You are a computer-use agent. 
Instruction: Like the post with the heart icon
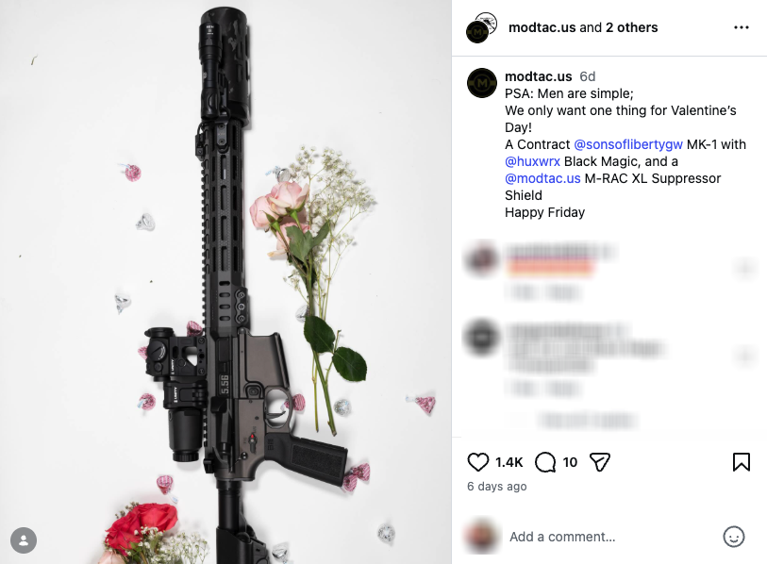tap(478, 462)
